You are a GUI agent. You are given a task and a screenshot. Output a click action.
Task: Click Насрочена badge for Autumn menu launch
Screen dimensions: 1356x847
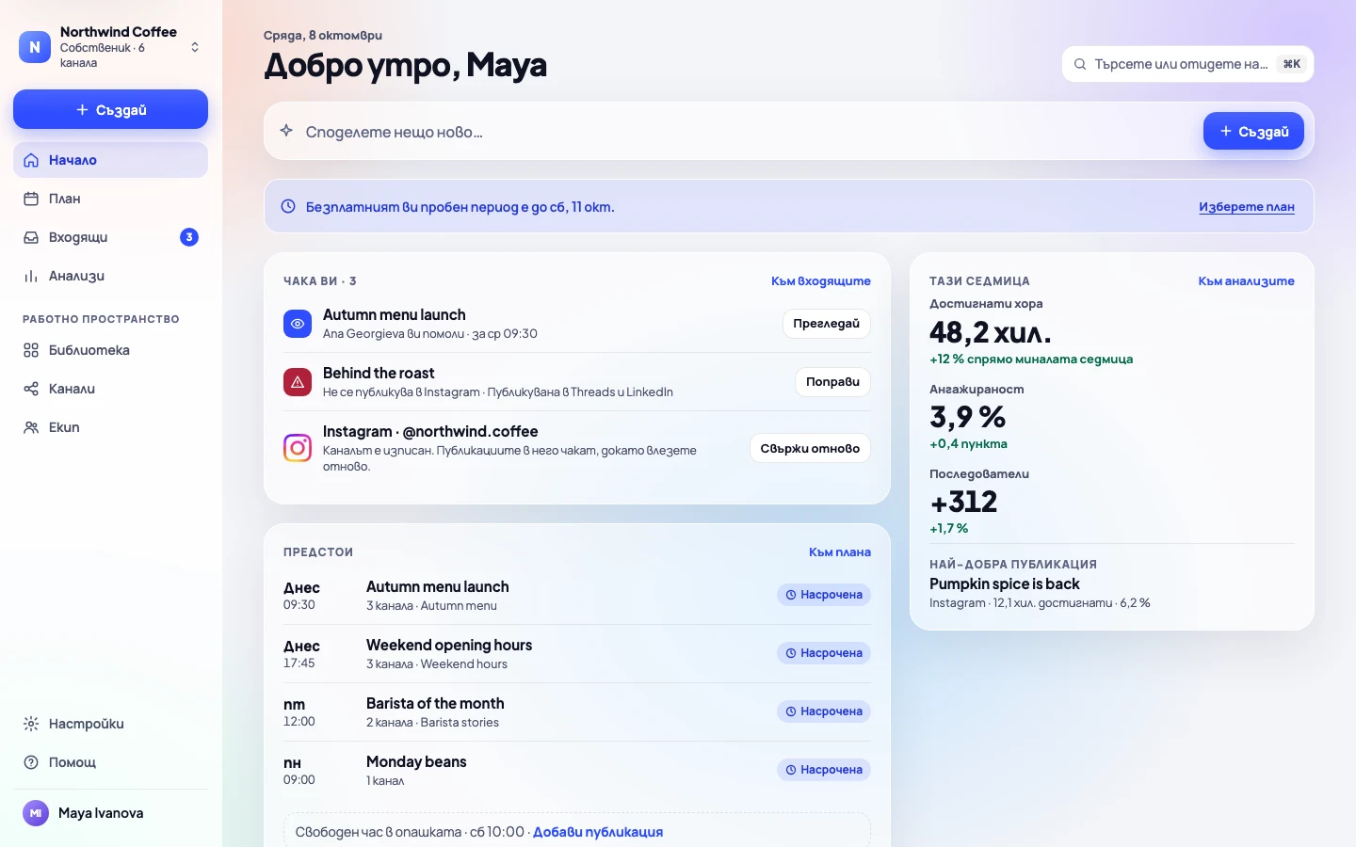point(824,595)
